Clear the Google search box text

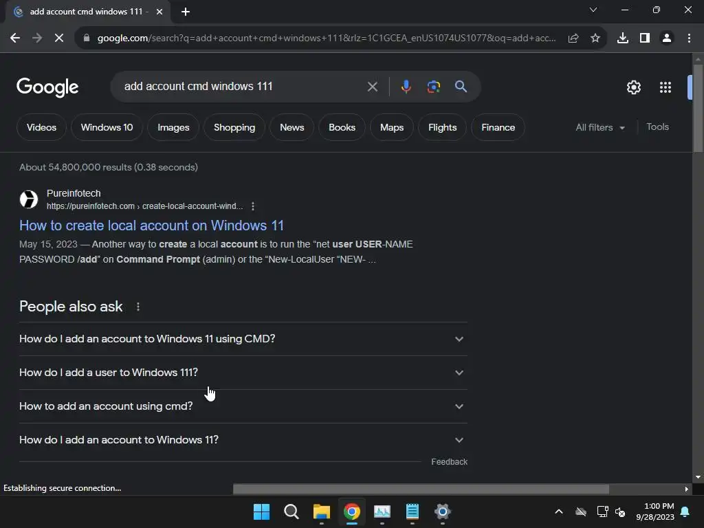pos(372,87)
